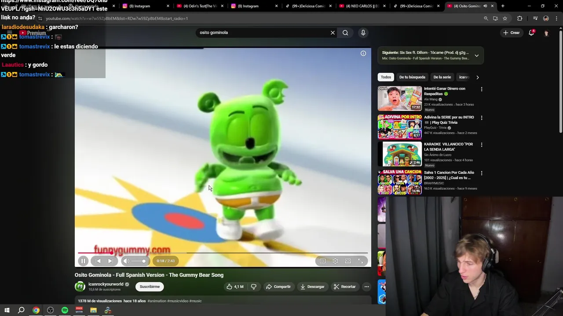The image size is (563, 316).
Task: Toggle theater mode in the player
Action: click(348, 261)
